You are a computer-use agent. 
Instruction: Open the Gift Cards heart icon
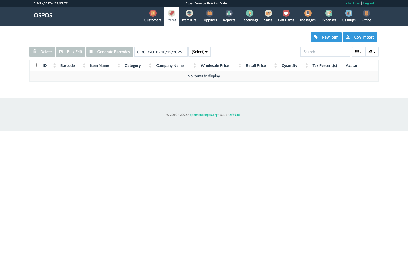pos(286,13)
